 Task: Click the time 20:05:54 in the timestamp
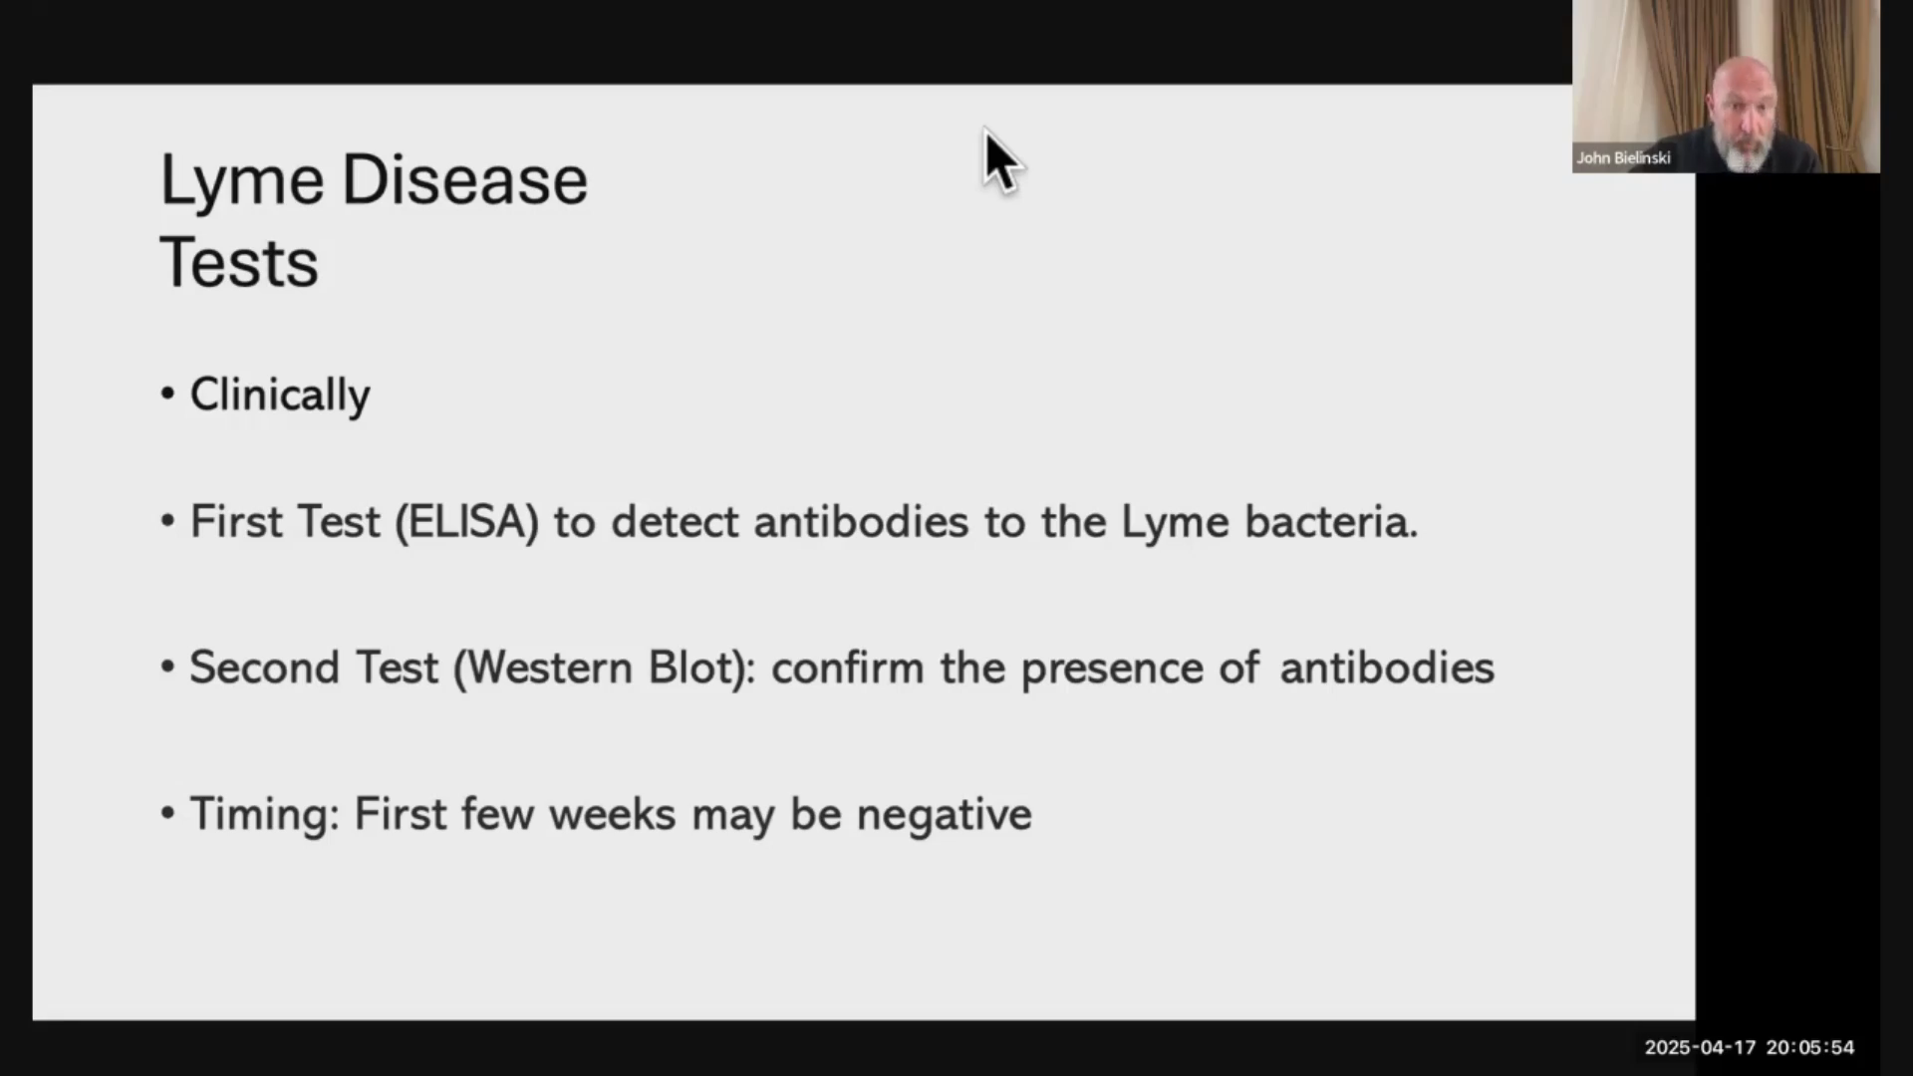(1810, 1047)
